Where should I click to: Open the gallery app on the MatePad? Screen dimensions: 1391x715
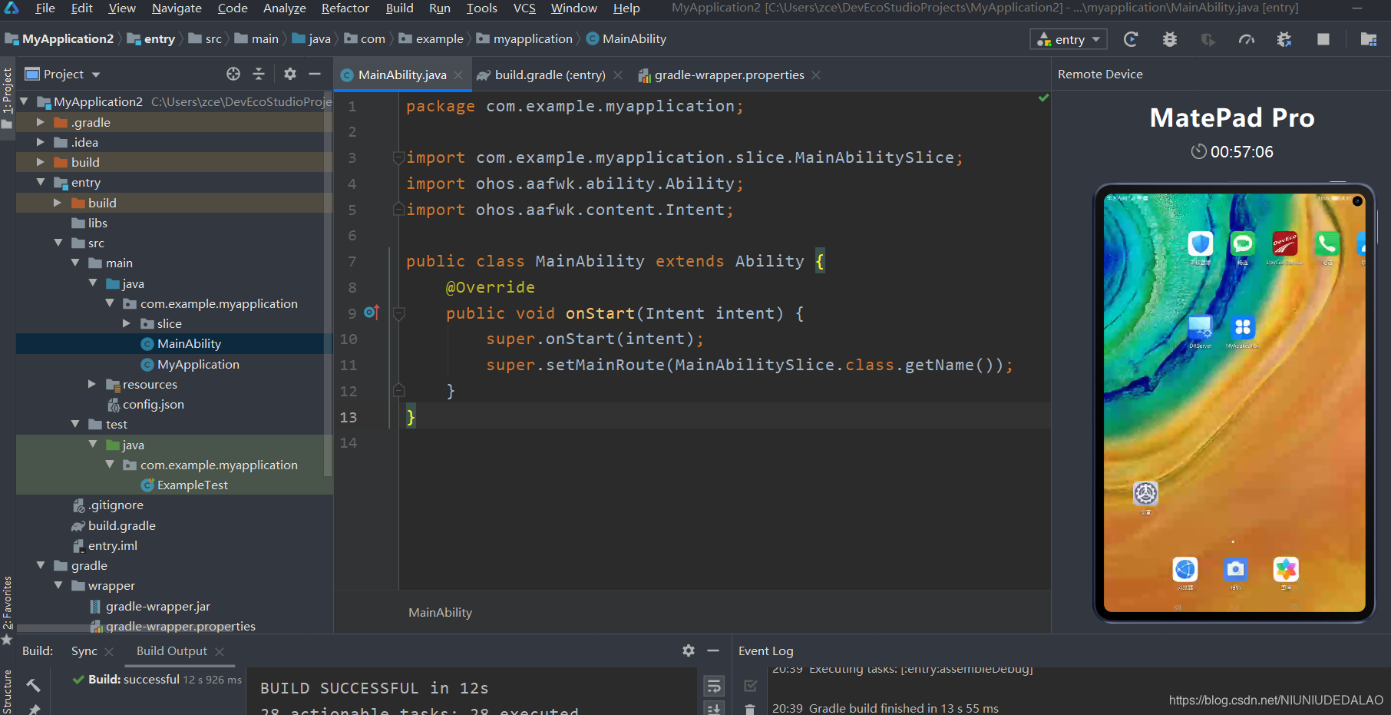[1286, 569]
